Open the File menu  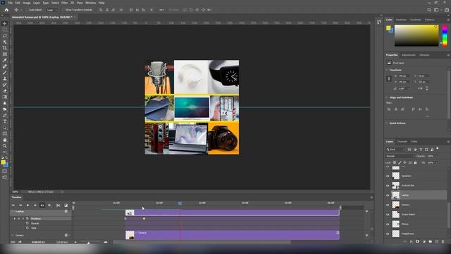(10, 3)
